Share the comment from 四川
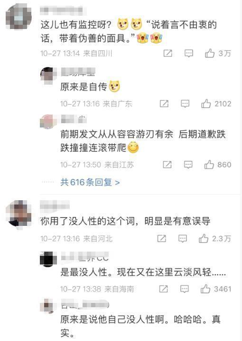 tap(168, 53)
